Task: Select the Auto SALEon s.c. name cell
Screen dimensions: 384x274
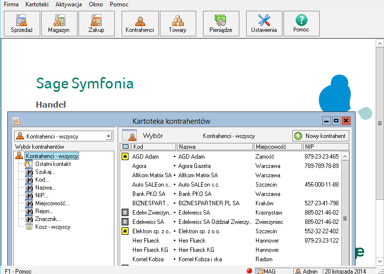Action: pos(199,185)
